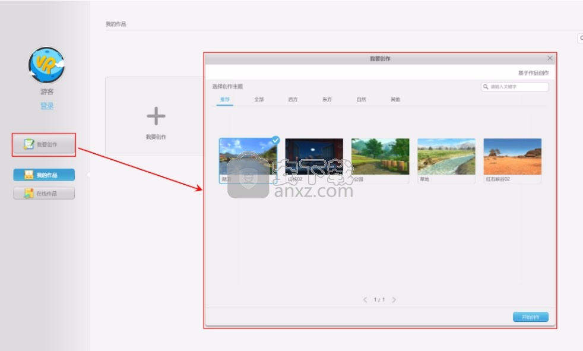Click the 登录 login link
Image resolution: width=583 pixels, height=351 pixels.
point(47,106)
